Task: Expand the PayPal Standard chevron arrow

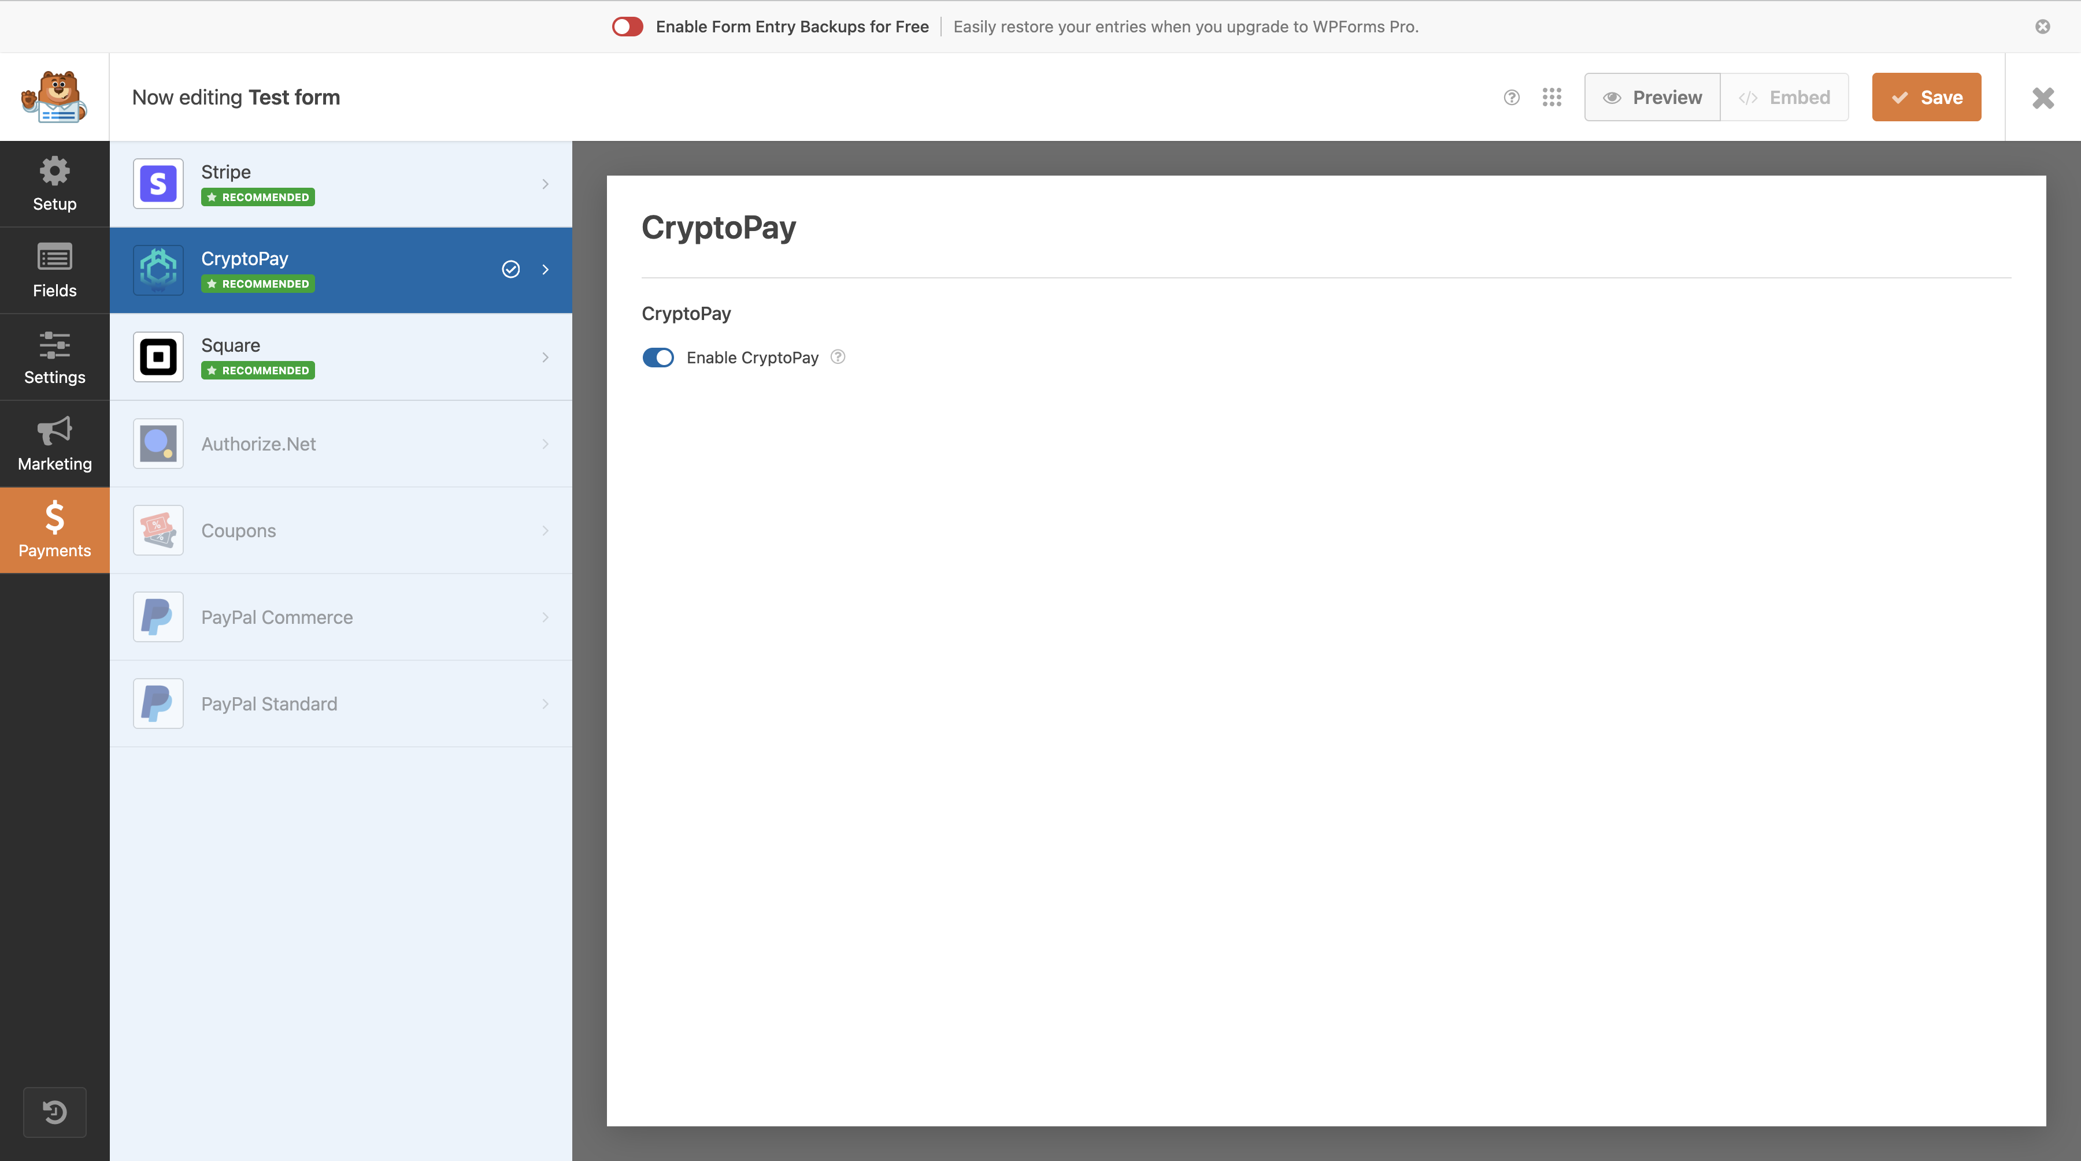Action: [x=545, y=704]
